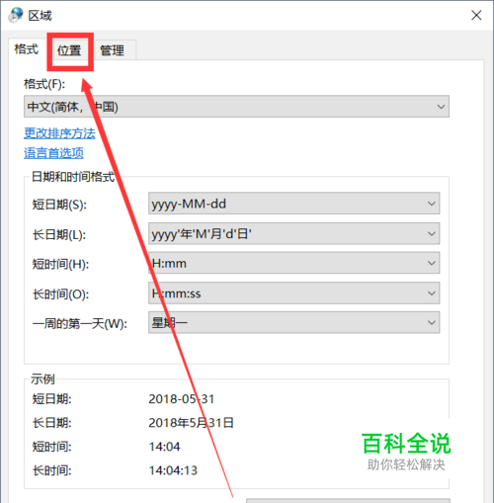
Task: Click the short time example 14:04
Action: click(164, 447)
